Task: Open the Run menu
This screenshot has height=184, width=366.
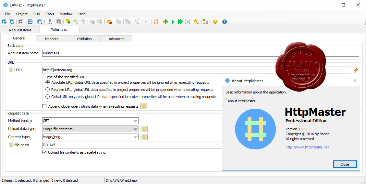Action: [37, 14]
